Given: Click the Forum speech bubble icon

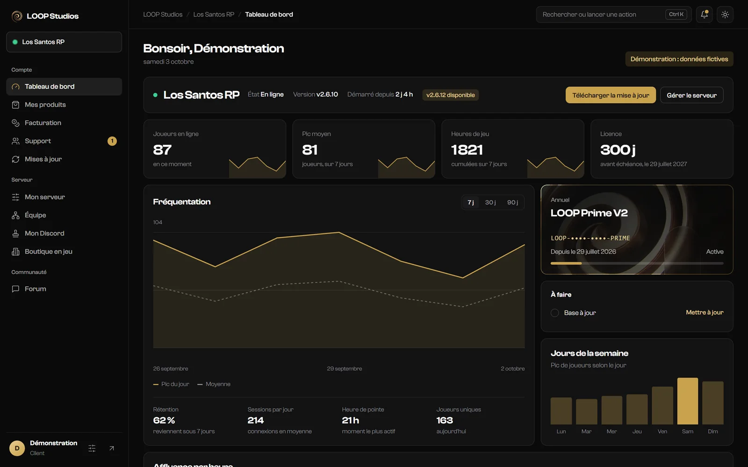Looking at the screenshot, I should click(15, 289).
